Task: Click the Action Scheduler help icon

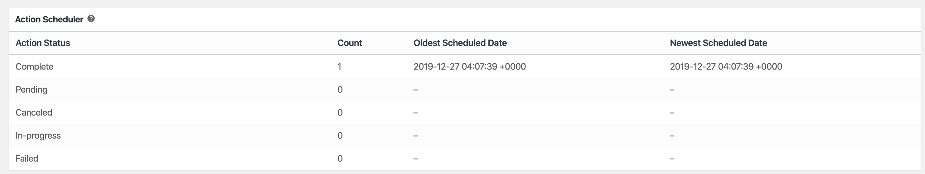Action: point(91,19)
